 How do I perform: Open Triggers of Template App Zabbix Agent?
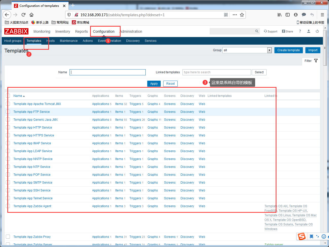pos(135,206)
